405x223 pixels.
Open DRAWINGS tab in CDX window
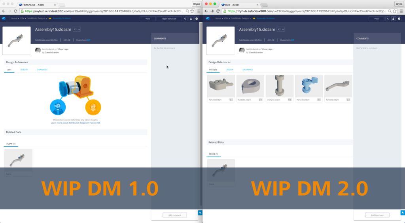(x=248, y=70)
